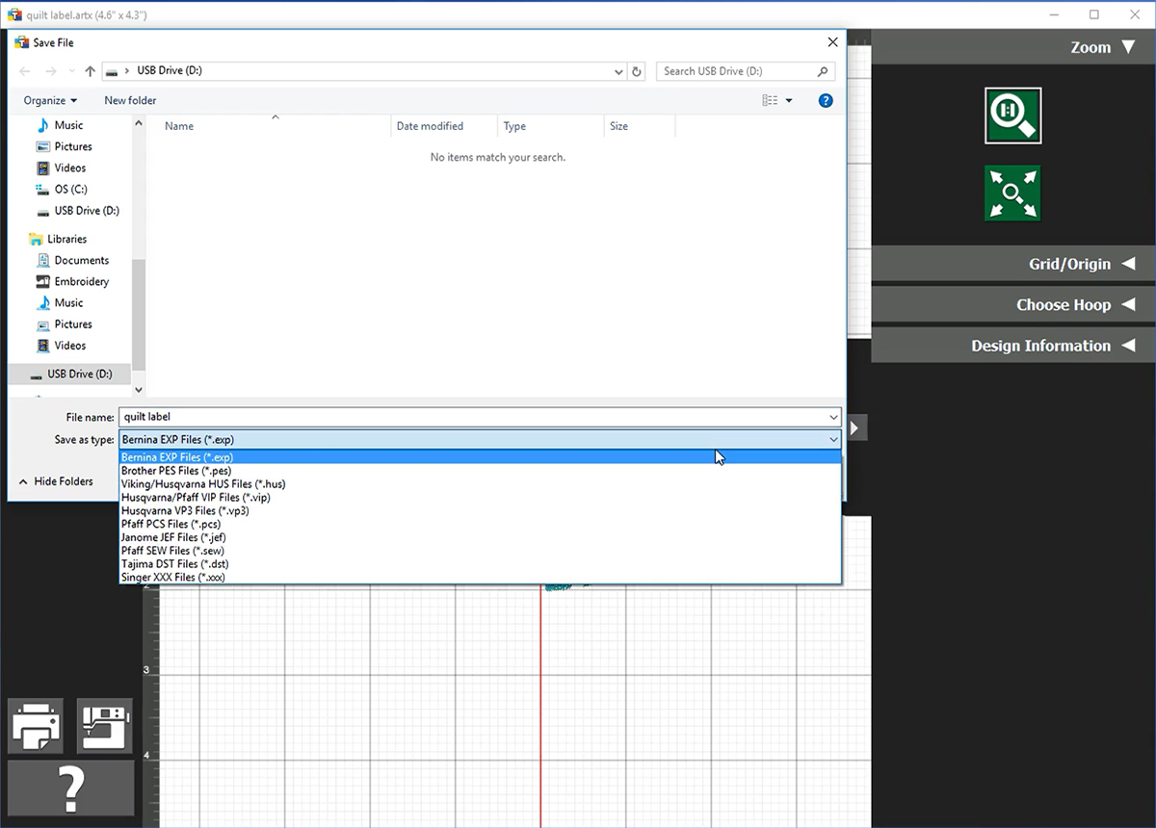This screenshot has height=828, width=1156.
Task: Open help with the question mark icon
Action: point(70,789)
